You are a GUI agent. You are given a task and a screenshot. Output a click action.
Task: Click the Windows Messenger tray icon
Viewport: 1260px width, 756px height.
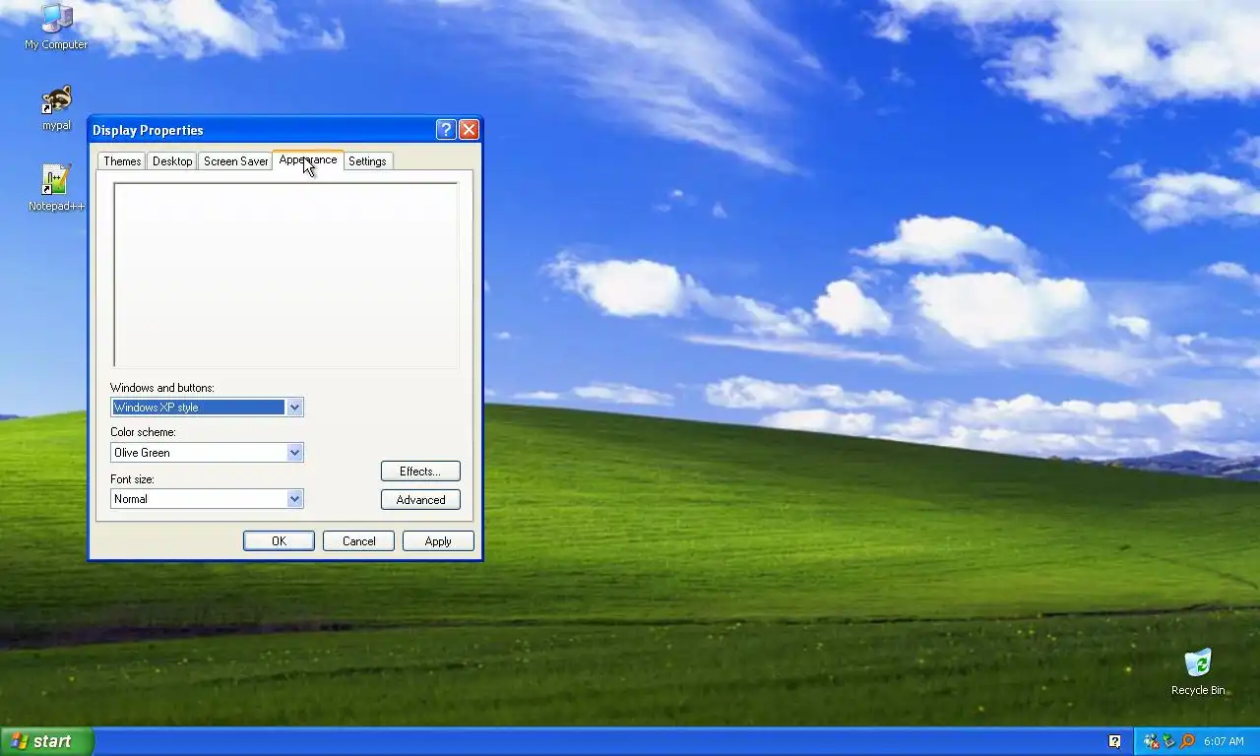tap(1152, 741)
